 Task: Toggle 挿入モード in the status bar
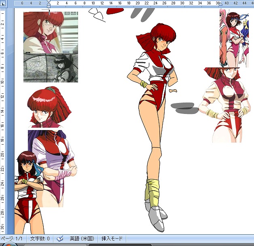[112, 239]
